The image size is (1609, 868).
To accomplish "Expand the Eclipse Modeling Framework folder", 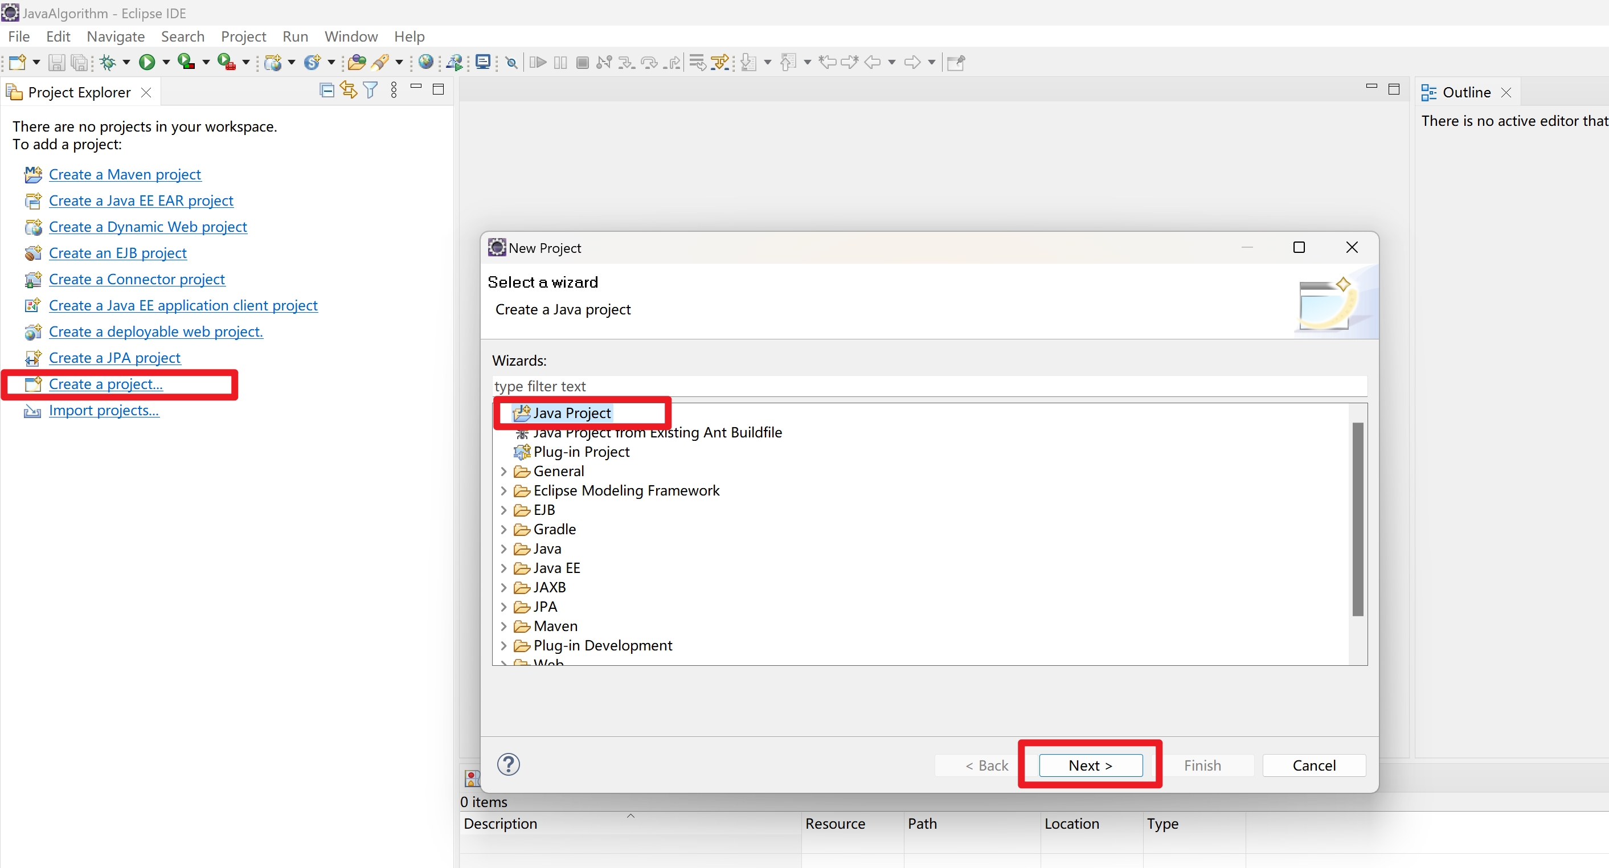I will (503, 491).
